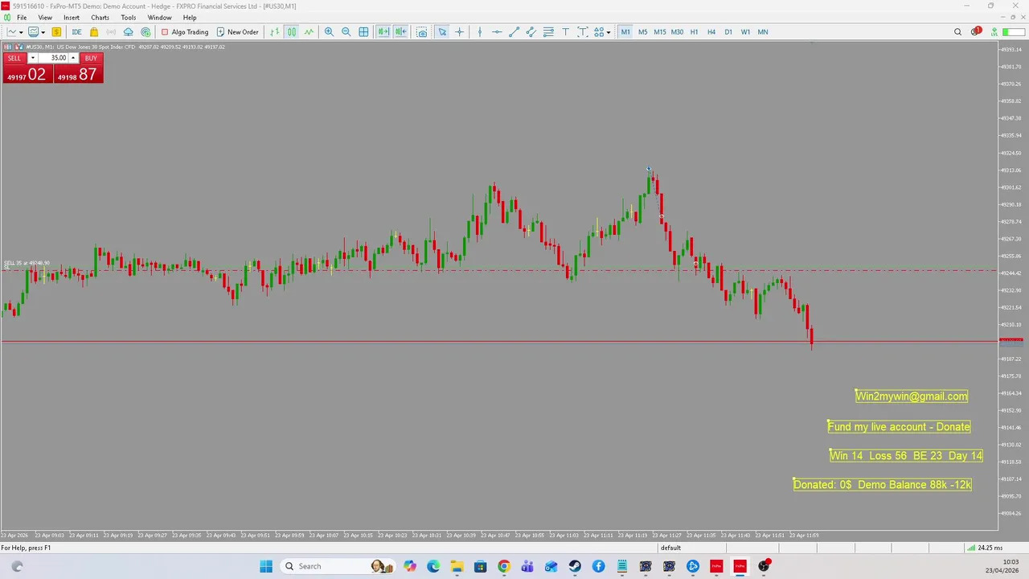Select the trendline drawing tool
The height and width of the screenshot is (579, 1029).
(x=514, y=32)
